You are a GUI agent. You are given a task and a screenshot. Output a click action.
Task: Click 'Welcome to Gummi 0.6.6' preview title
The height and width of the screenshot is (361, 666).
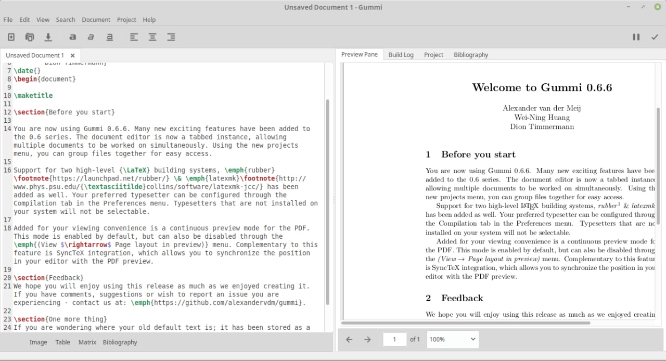click(542, 87)
